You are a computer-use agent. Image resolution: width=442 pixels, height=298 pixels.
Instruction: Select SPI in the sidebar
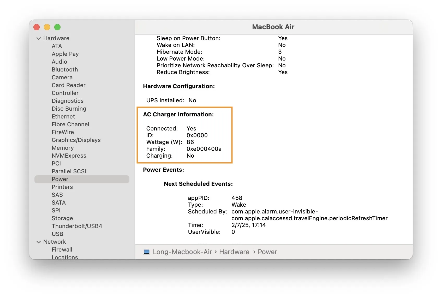tap(56, 211)
